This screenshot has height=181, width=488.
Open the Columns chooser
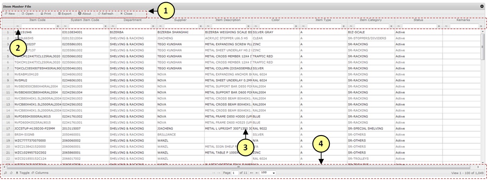40,173
